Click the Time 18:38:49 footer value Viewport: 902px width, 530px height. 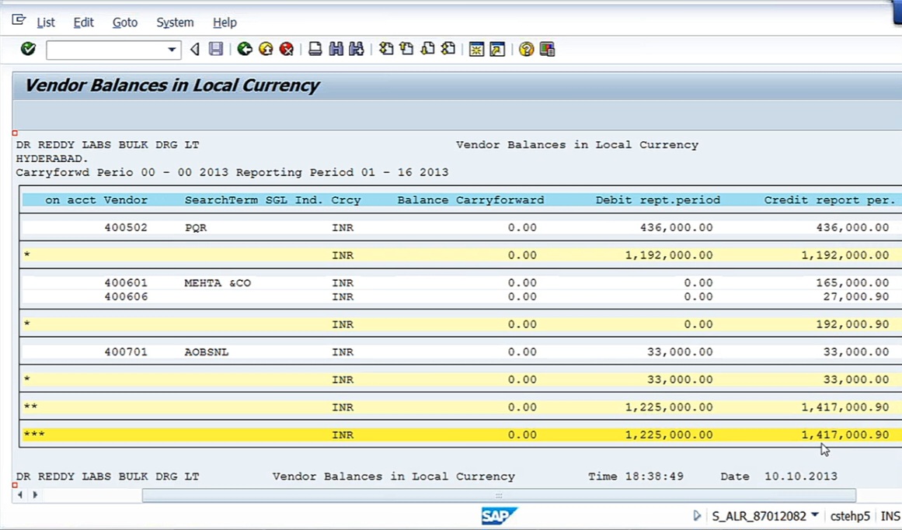pyautogui.click(x=654, y=476)
